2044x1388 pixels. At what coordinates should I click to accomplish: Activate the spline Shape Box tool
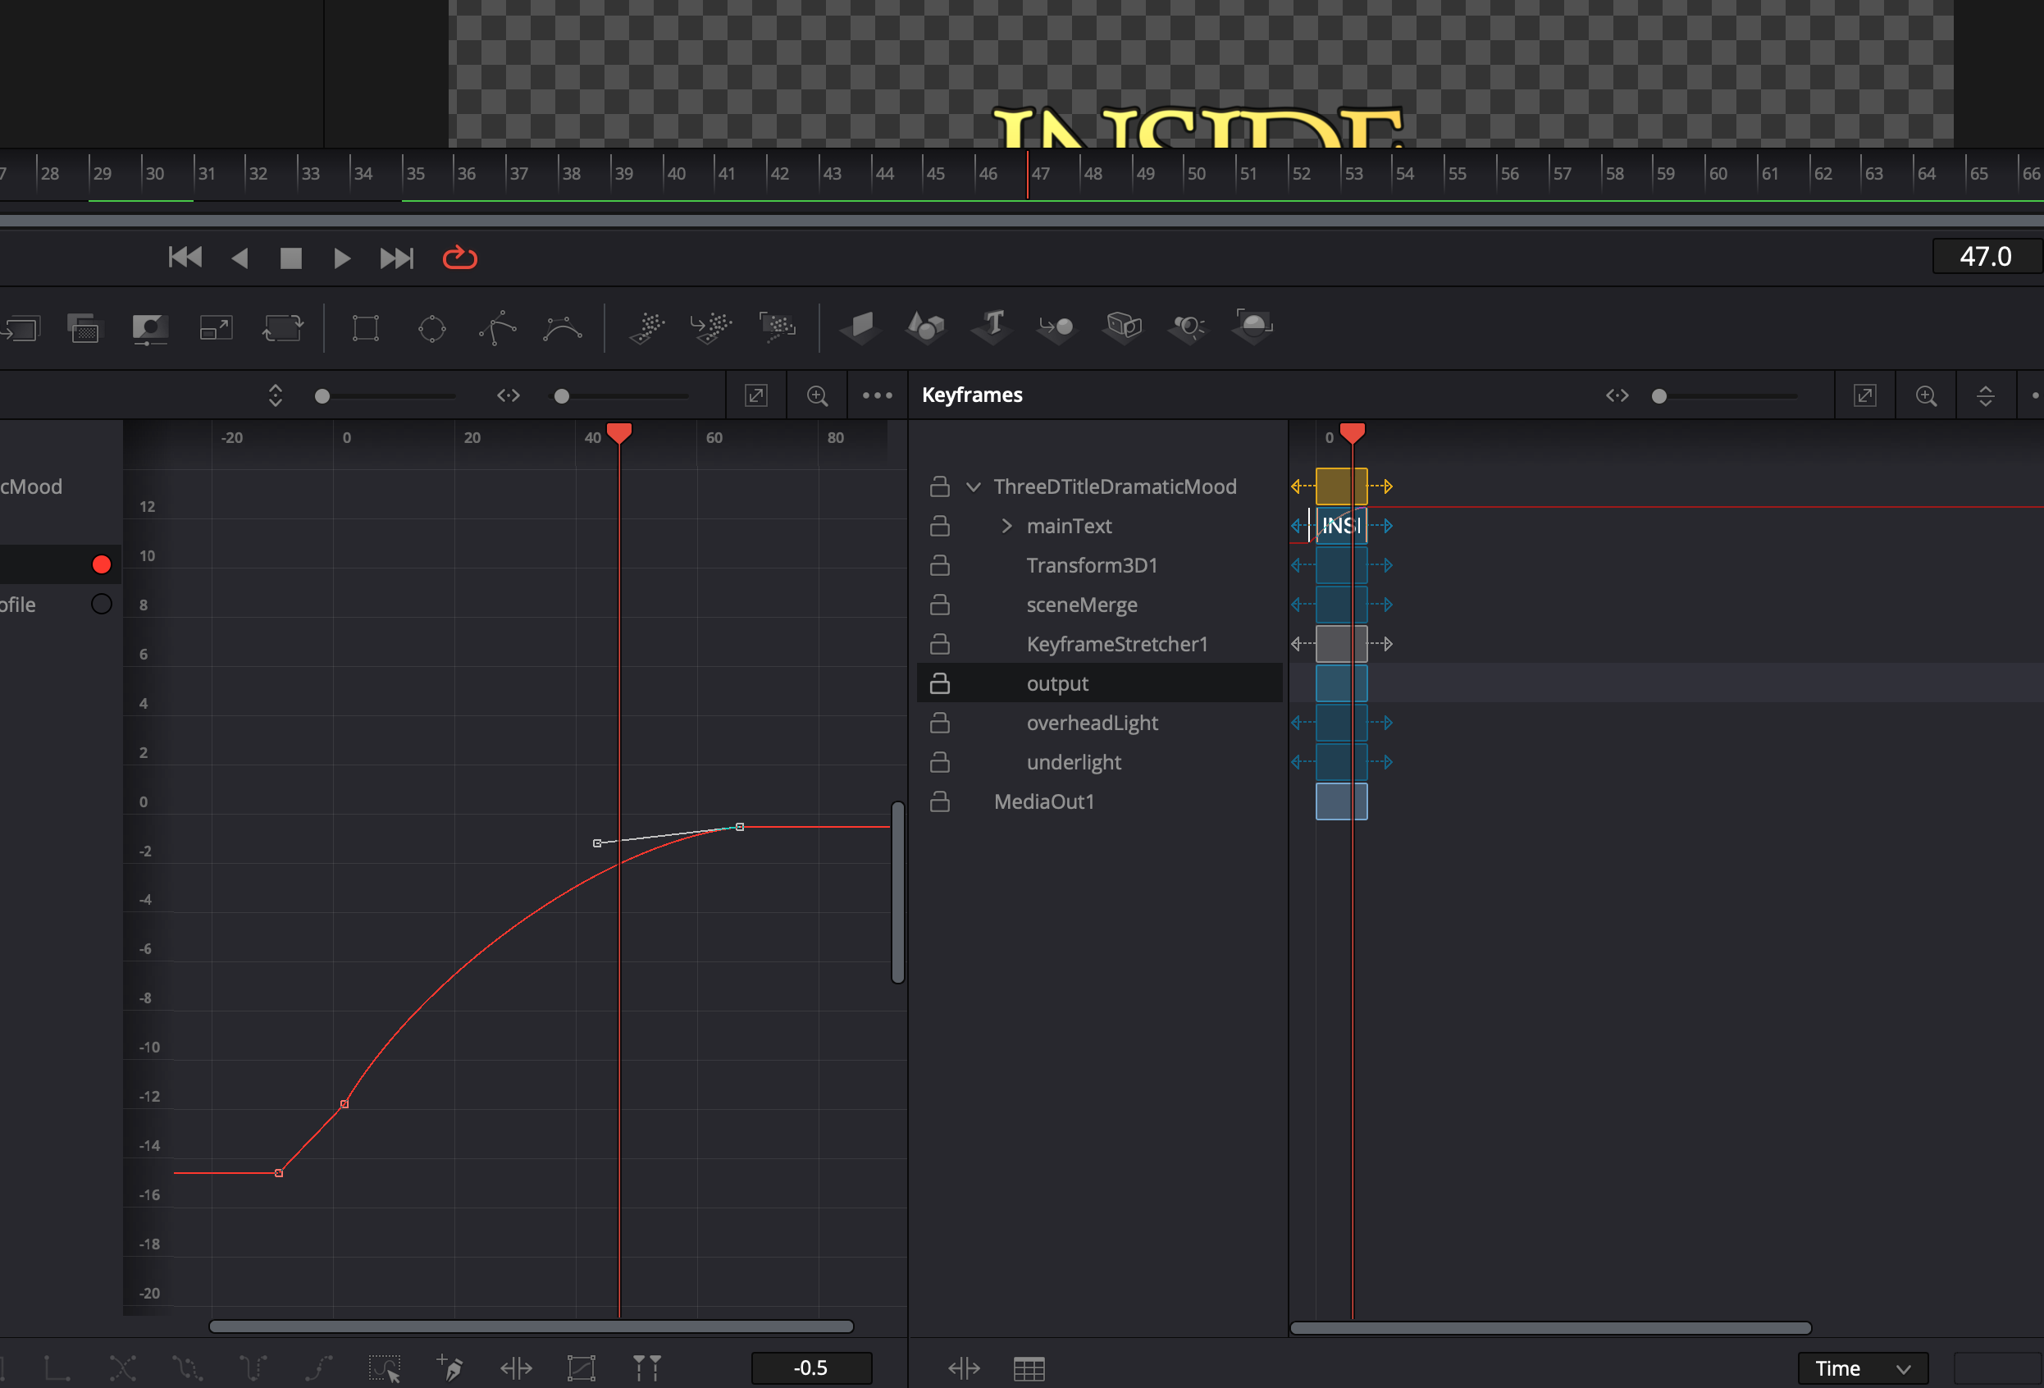582,1367
